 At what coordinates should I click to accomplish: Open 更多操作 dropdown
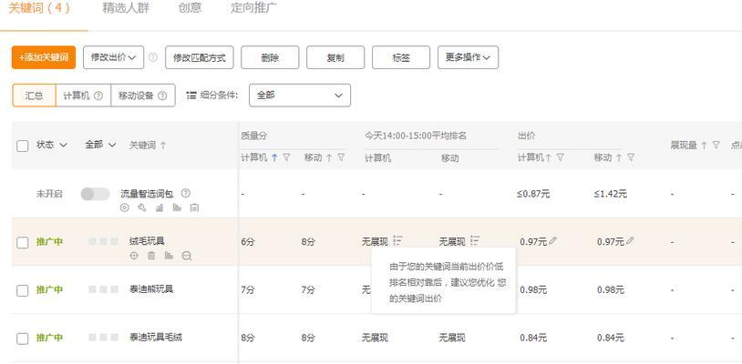pyautogui.click(x=468, y=57)
